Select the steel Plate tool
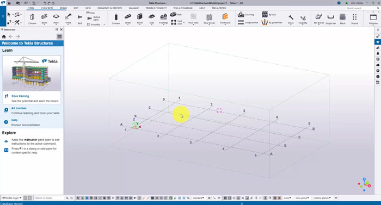The height and width of the screenshot is (205, 381). [x=56, y=18]
